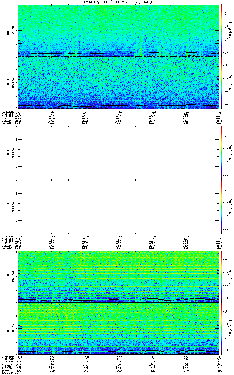
Task: Click the PSD color bar beside THD B-perpendicular panel
Action: 222,153
